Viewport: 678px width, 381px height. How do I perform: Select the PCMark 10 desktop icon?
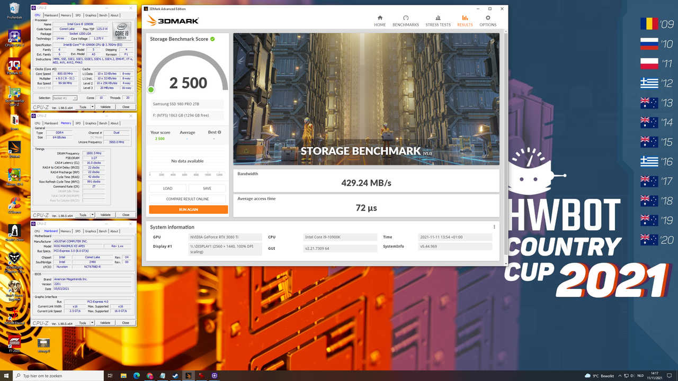(x=14, y=66)
